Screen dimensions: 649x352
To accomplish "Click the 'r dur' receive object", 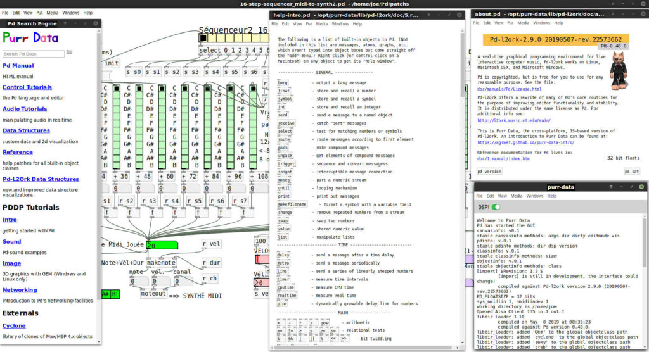I will pos(212,263).
